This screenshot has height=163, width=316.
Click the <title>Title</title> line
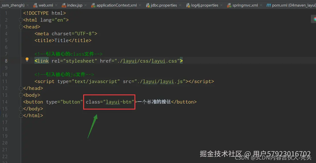coord(63,40)
